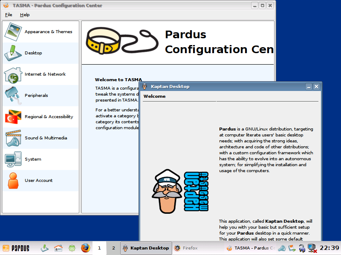Click the padlock tray icon
Viewport: 341px width, 255px height.
point(302,248)
